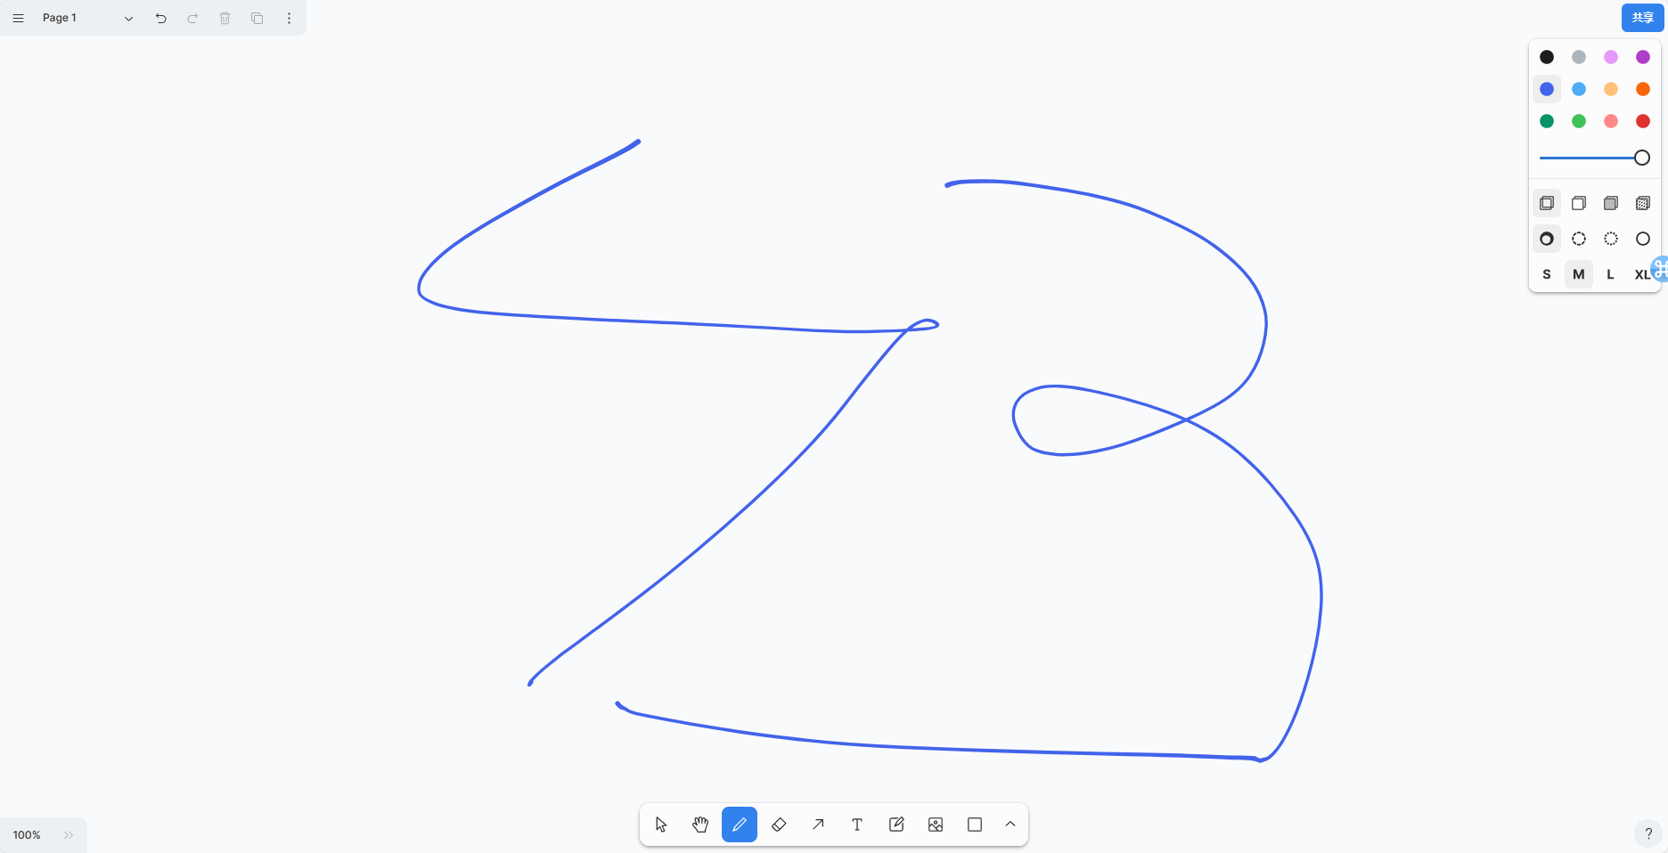Open the shapes rectangle tool
Screen dimensions: 1668x853
coord(974,825)
